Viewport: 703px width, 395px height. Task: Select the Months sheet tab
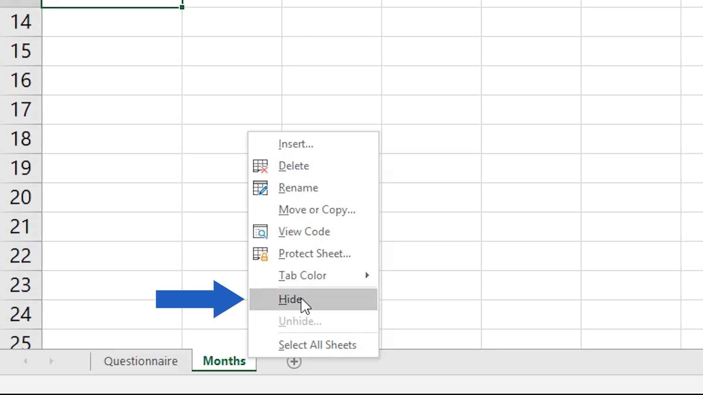(224, 361)
